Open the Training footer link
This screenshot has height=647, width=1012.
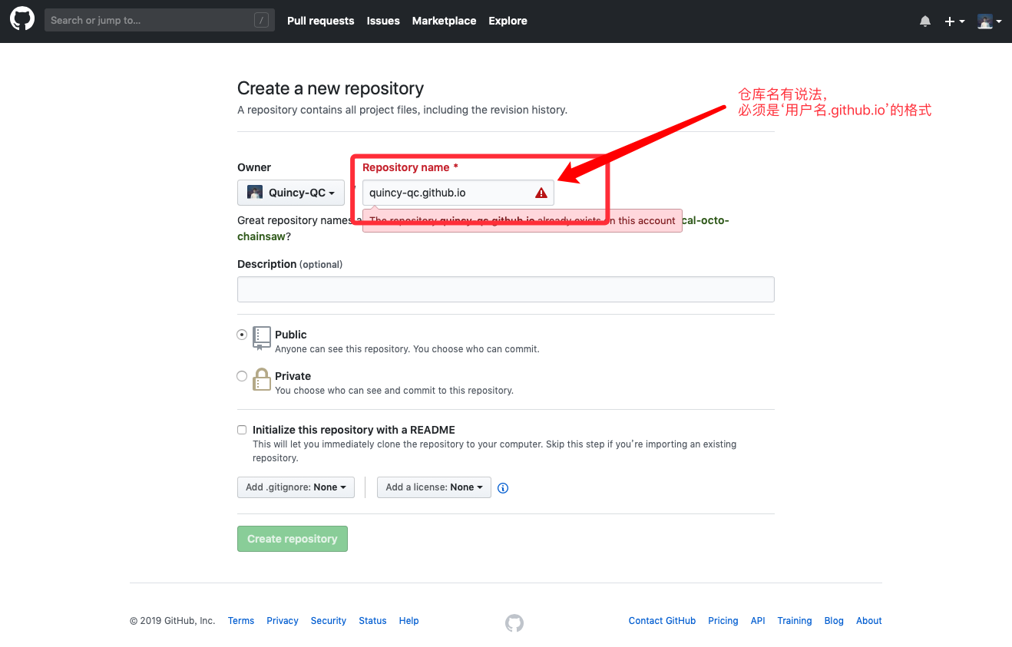(795, 621)
